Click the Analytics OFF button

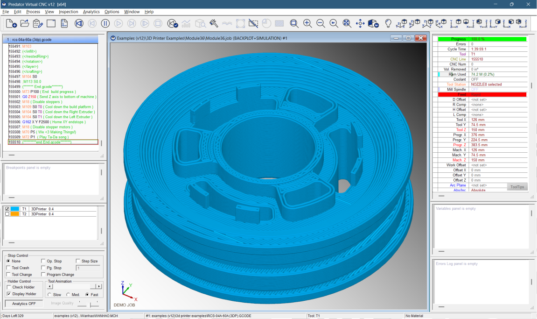[x=23, y=303]
